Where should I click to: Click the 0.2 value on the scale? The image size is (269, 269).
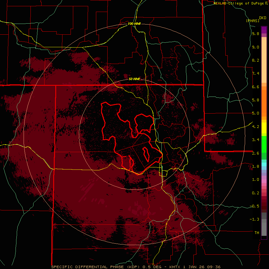tap(256, 193)
